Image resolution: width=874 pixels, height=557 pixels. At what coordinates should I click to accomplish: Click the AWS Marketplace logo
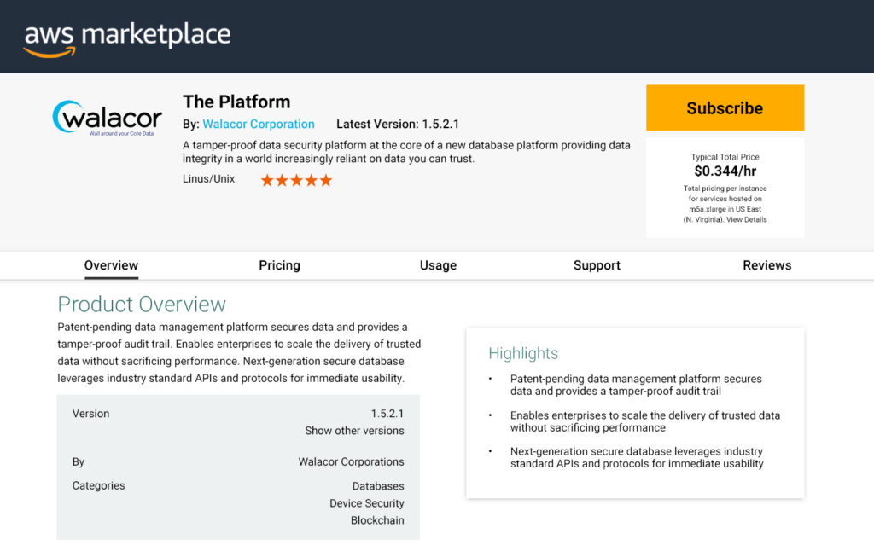point(127,37)
